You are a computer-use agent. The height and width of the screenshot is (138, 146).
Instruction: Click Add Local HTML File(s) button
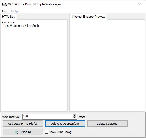tap(23, 124)
